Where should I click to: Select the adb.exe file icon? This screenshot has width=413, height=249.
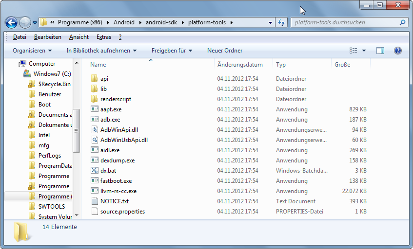click(x=95, y=119)
